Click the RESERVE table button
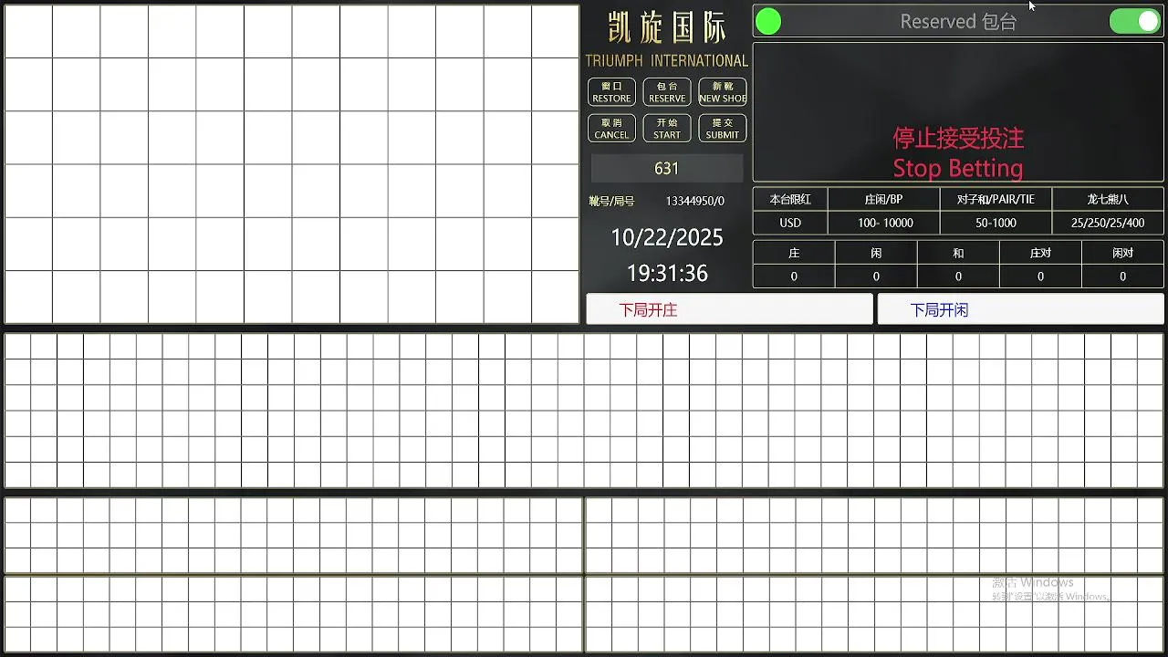 pyautogui.click(x=667, y=92)
